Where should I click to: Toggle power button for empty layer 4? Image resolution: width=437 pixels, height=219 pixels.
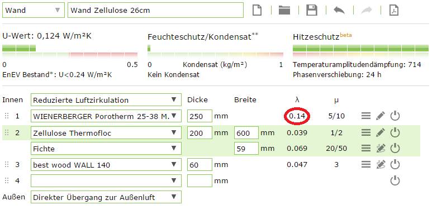395,180
